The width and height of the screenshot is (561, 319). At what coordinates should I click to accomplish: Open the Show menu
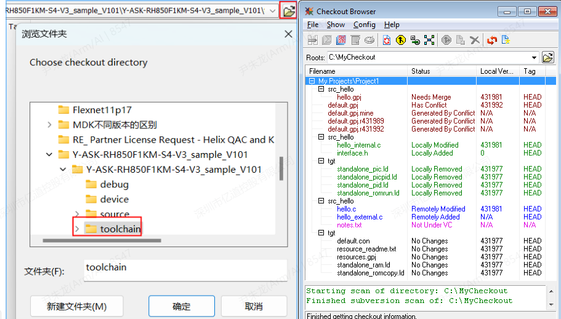[x=336, y=25]
